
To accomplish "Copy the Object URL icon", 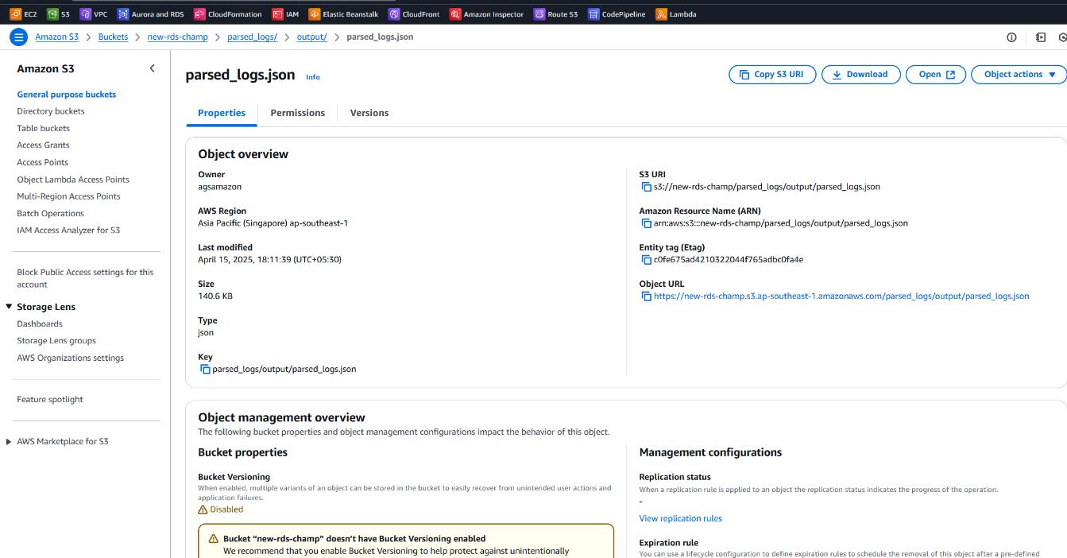I will [646, 296].
